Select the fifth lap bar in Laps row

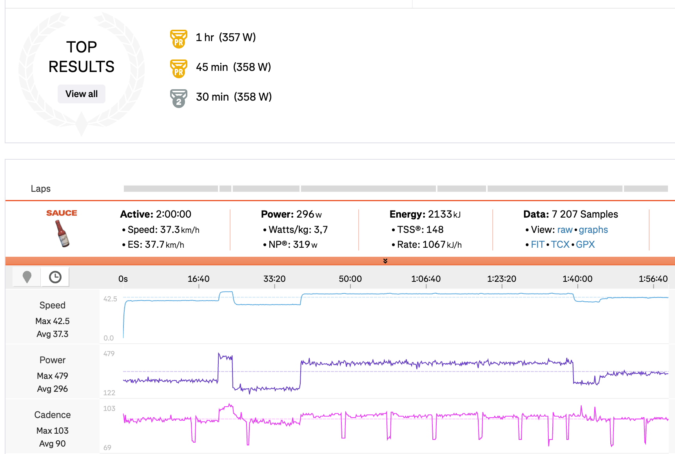coord(462,189)
